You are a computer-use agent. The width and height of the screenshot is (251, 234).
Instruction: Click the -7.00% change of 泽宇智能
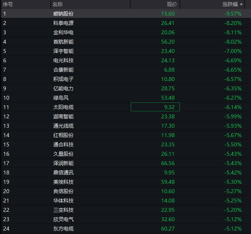click(233, 51)
